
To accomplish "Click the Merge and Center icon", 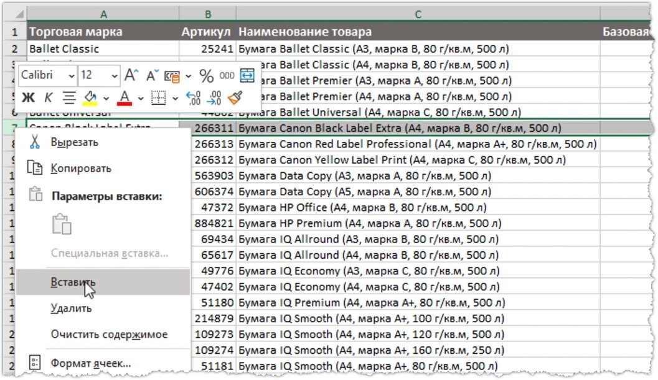I will [247, 75].
